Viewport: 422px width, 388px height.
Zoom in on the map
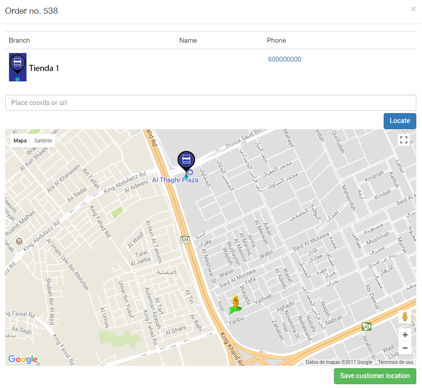tap(405, 335)
